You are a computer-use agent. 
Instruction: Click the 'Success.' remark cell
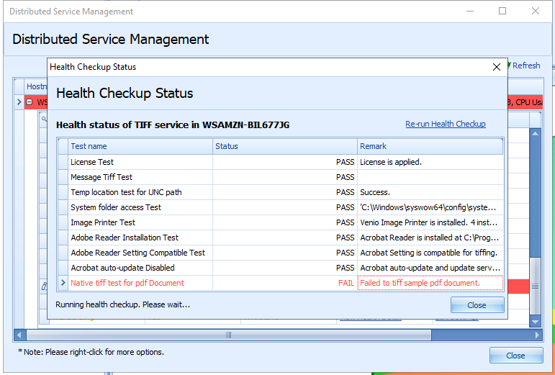click(x=430, y=192)
